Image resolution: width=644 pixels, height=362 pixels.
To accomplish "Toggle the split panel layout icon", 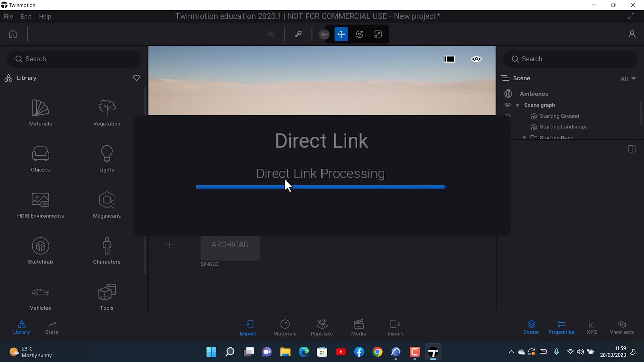I will click(x=632, y=149).
